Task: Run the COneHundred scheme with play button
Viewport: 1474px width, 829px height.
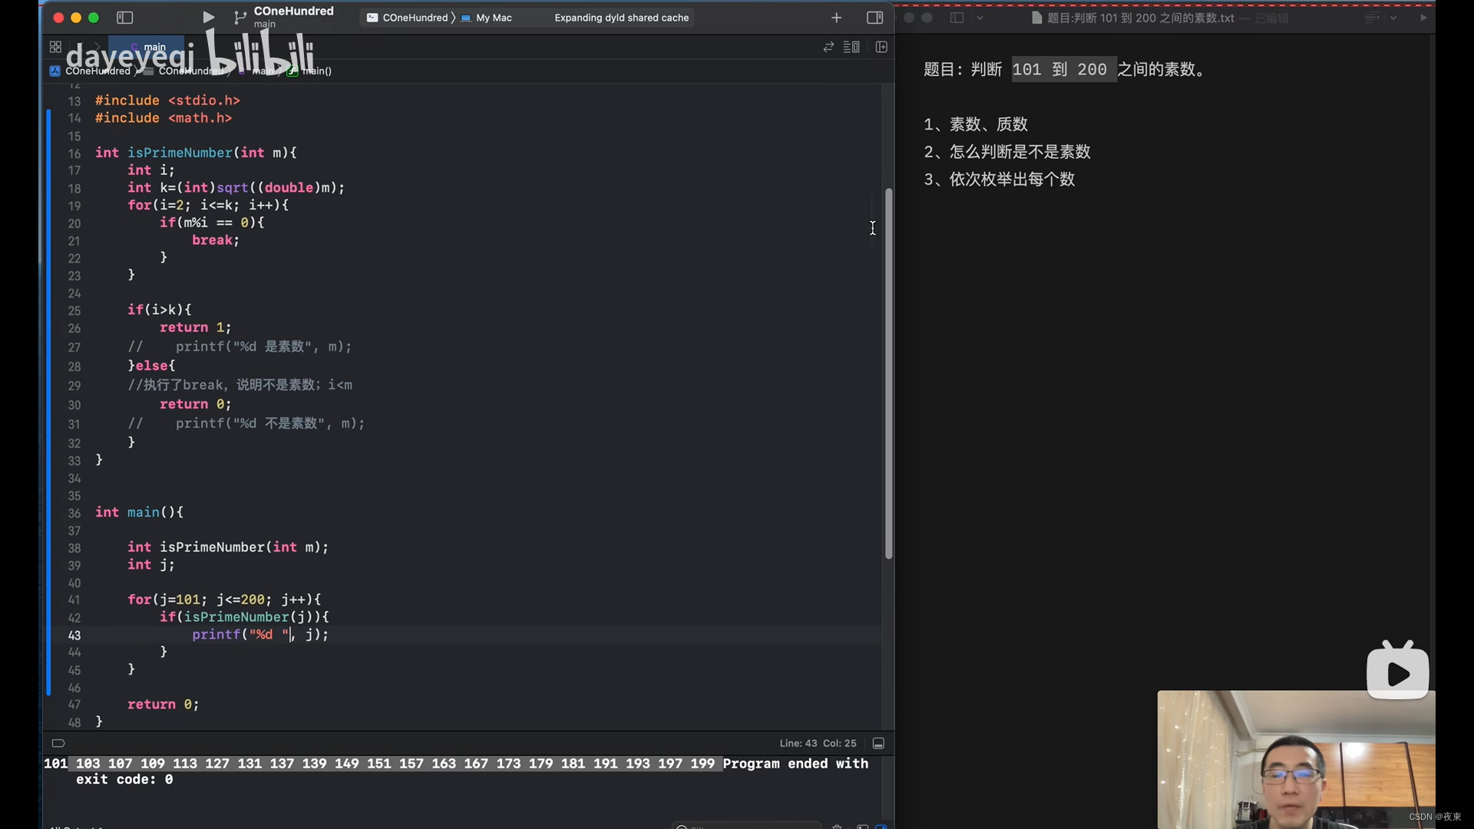Action: [207, 17]
